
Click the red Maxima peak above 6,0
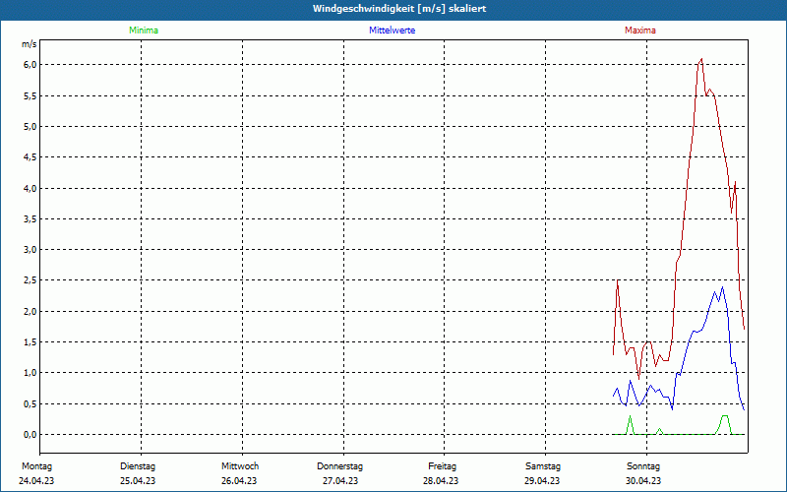click(x=700, y=60)
